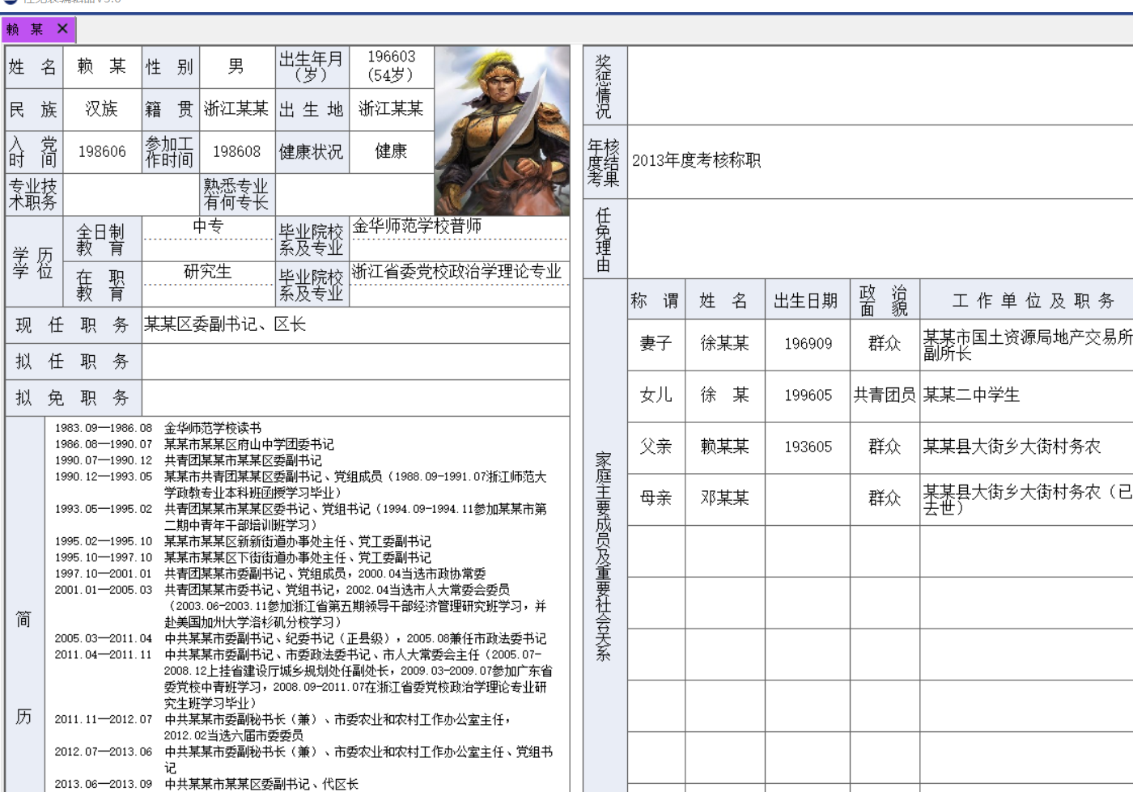The height and width of the screenshot is (792, 1133).
Task: Click the 出生日期 column header
Action: tap(808, 301)
